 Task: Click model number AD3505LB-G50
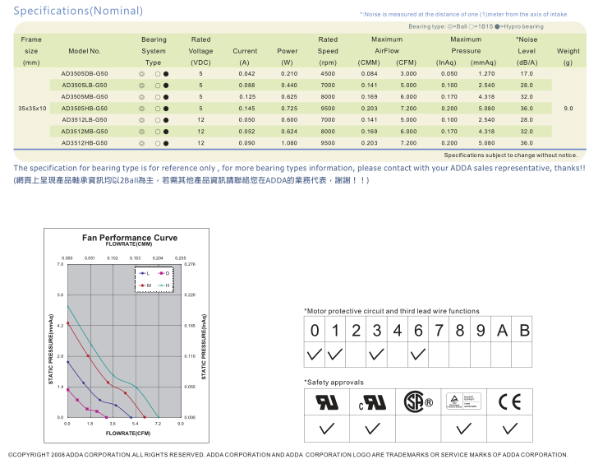[x=85, y=86]
